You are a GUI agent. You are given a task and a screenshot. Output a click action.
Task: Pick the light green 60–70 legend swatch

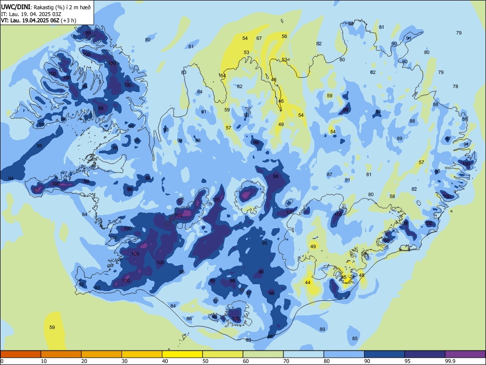pos(263,354)
